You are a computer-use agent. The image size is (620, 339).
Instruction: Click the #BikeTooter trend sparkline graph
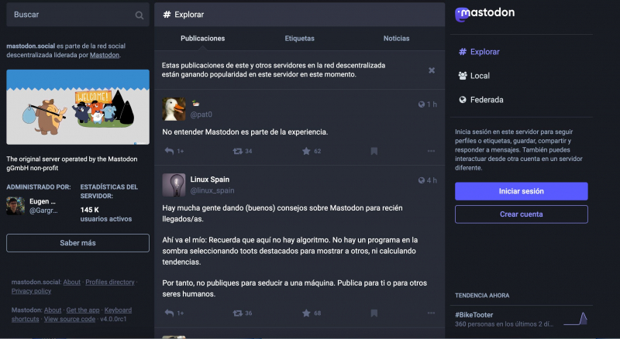tap(575, 318)
